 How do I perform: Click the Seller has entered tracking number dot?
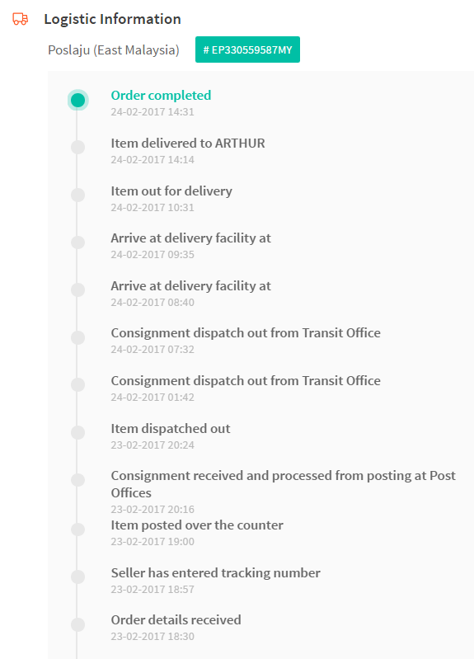point(77,577)
